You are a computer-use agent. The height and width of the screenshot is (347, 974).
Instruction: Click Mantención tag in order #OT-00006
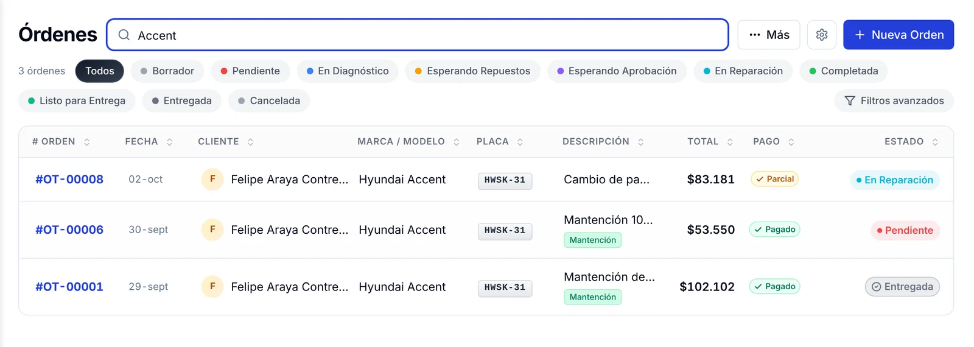pyautogui.click(x=592, y=240)
